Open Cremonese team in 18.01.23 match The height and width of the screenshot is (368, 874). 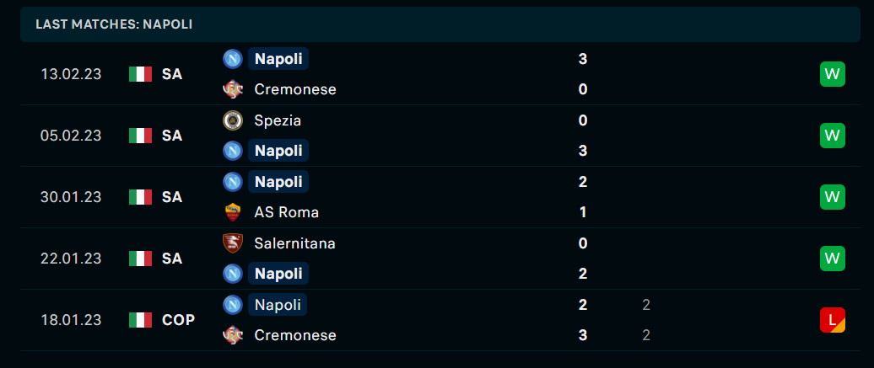295,335
